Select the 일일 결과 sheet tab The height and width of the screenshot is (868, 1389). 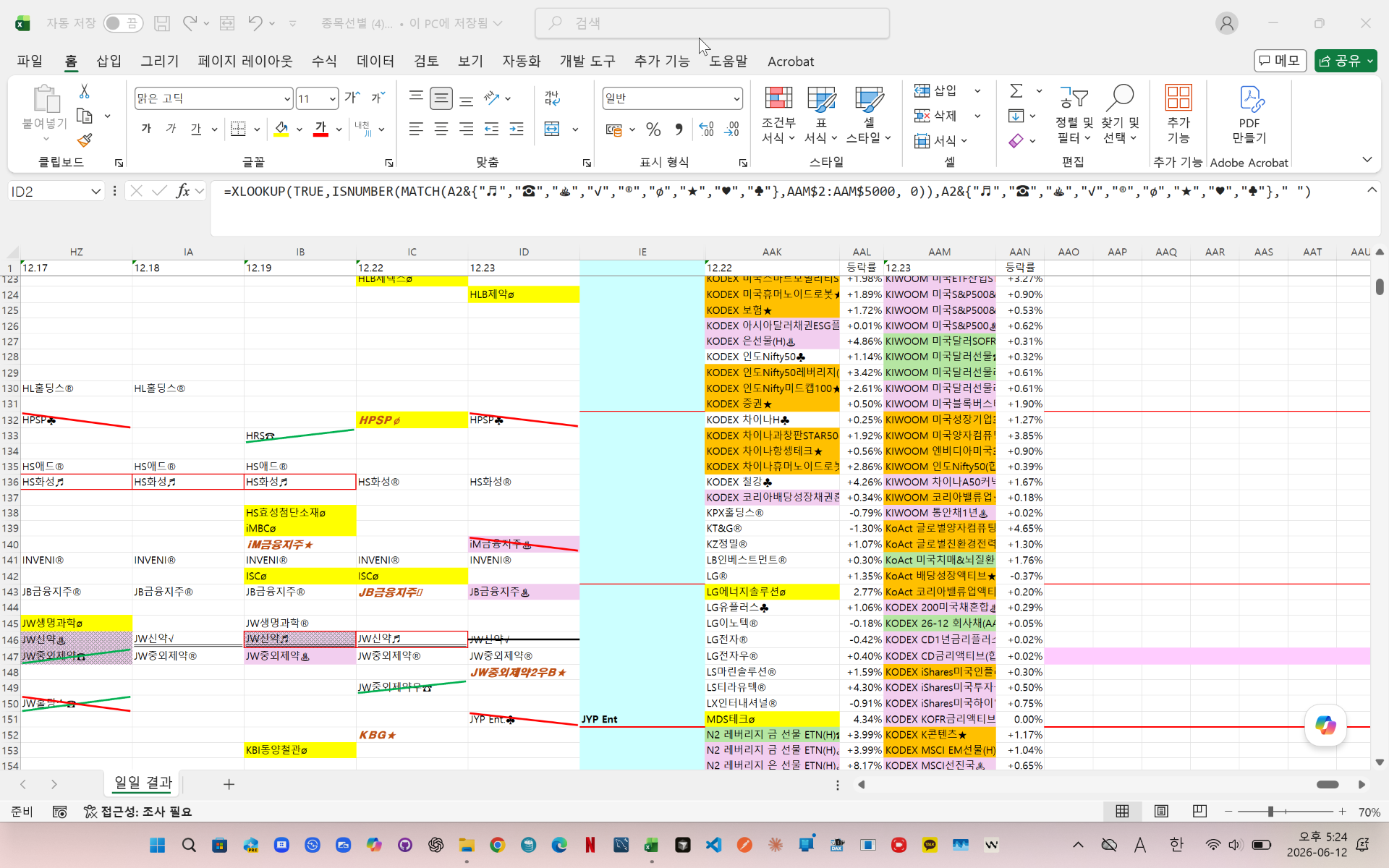tap(143, 783)
